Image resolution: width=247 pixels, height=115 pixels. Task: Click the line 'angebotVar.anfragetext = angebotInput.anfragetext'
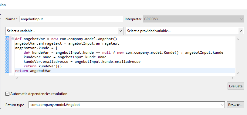pyautogui.click(x=67, y=43)
